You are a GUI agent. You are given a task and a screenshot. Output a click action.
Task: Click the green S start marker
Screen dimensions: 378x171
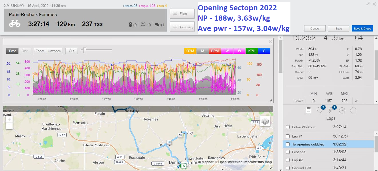(184, 166)
